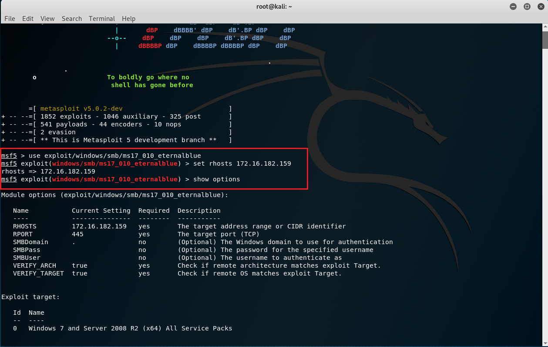548x347 pixels.
Task: Click 'The target address range or CIDR identifier'
Action: click(262, 226)
